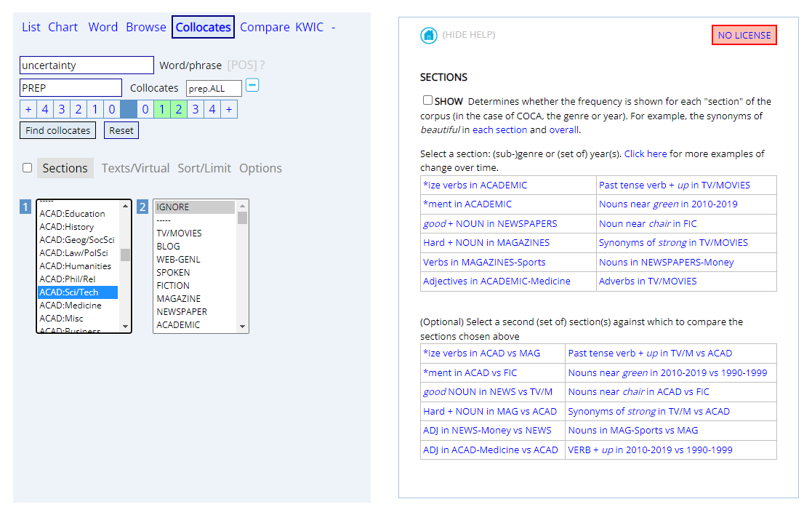Select left span 4
The image size is (804, 507).
(45, 109)
